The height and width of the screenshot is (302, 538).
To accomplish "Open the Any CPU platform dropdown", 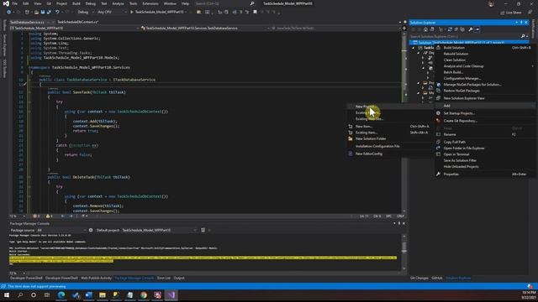I will coord(112,12).
